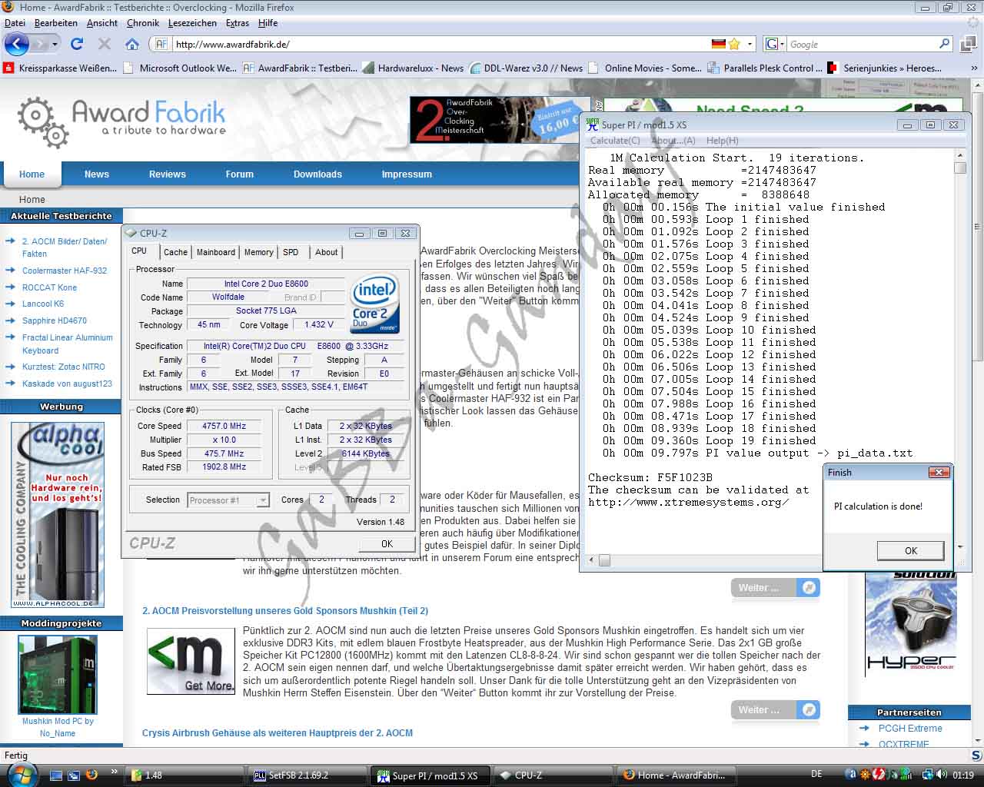Click Super PI vertical scrollbar up arrow

959,155
